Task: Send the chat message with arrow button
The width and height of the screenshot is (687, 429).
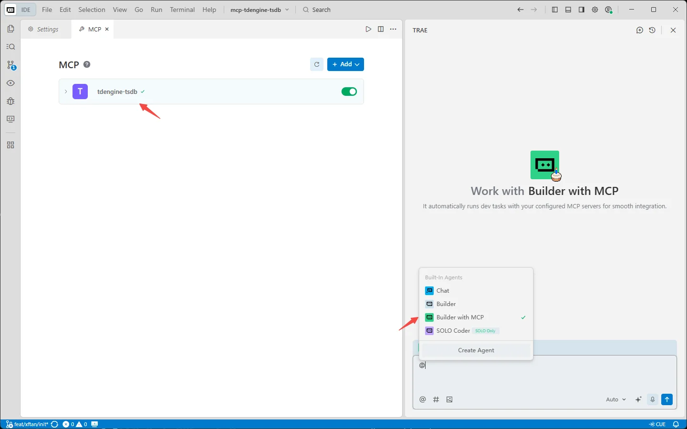Action: point(667,399)
